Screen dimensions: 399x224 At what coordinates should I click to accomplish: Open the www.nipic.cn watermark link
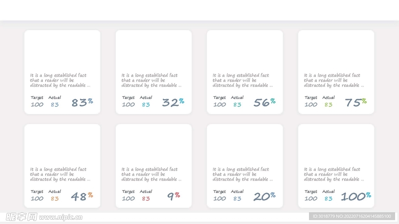(x=61, y=217)
